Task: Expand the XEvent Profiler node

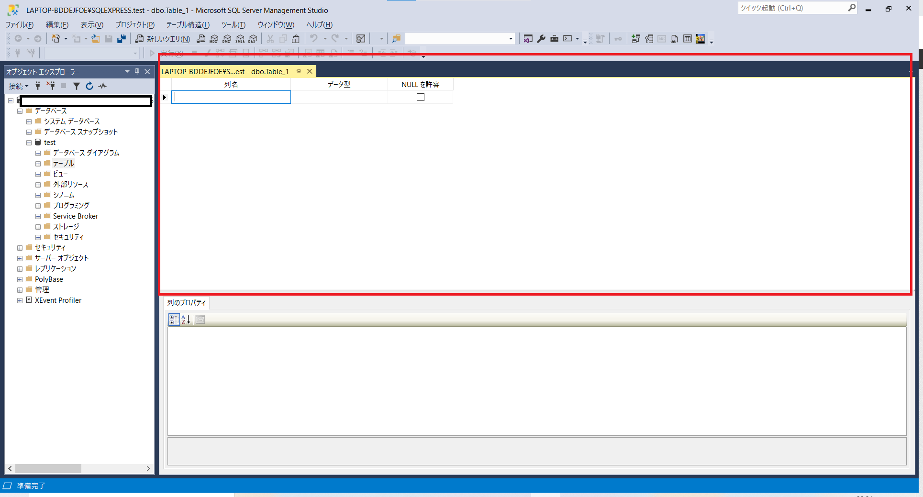Action: point(20,300)
